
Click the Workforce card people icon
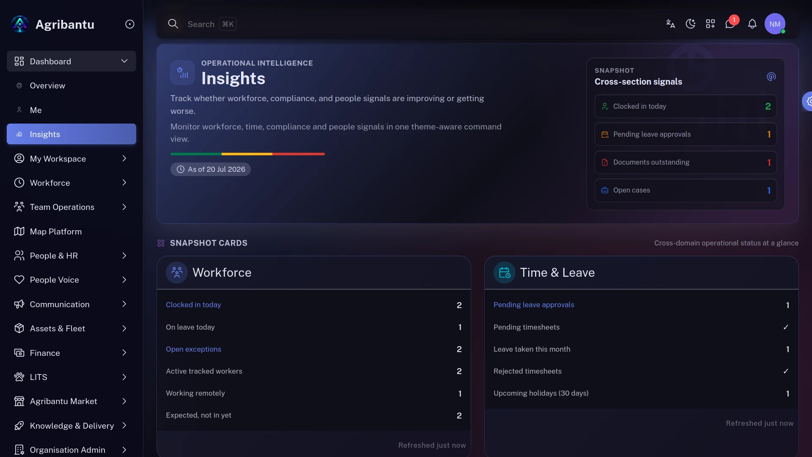click(177, 273)
